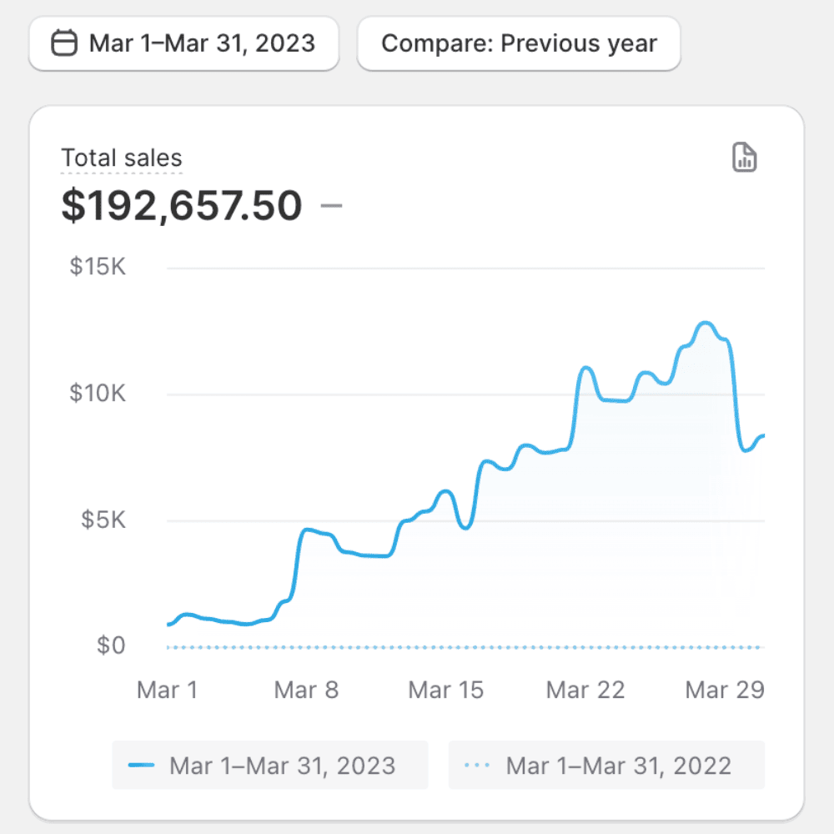The height and width of the screenshot is (834, 834).
Task: Toggle the Mar 1–Mar 31, 2022 legend series
Action: (x=606, y=765)
